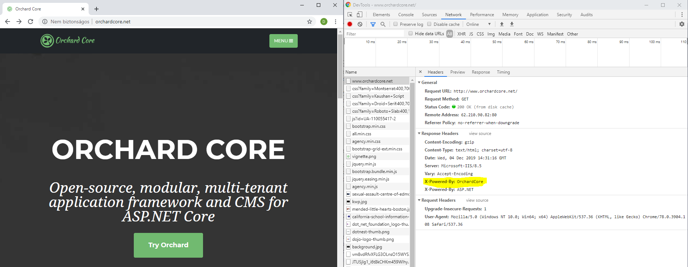Screen dimensions: 688x267
Task: Toggle the DevTools device toolbar
Action: click(x=359, y=15)
